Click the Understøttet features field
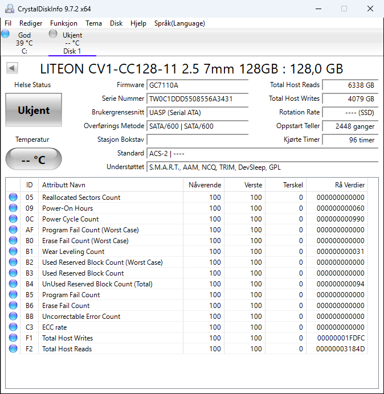The image size is (384, 394). 263,167
